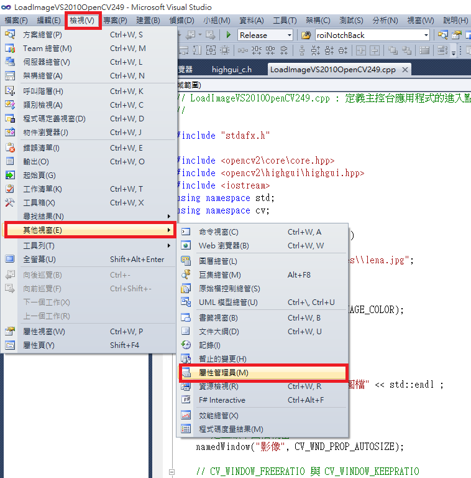Click the 圖層總管(L) icon
471x478 pixels.
pyautogui.click(x=186, y=261)
